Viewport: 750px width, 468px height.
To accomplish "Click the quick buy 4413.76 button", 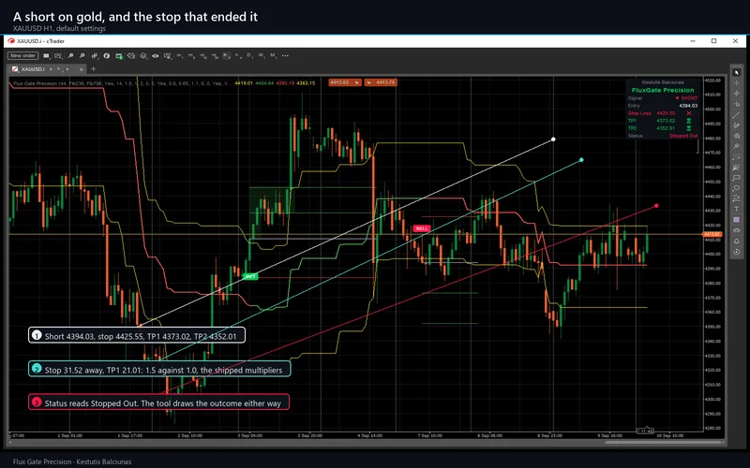I will point(381,82).
